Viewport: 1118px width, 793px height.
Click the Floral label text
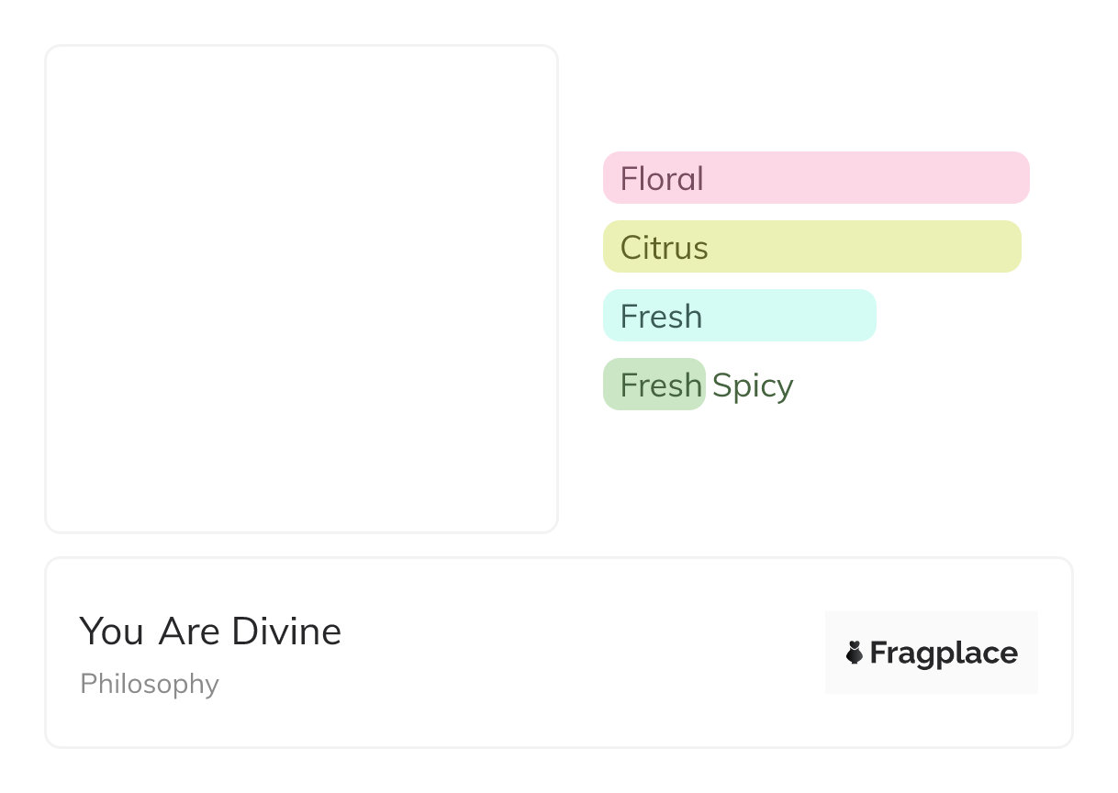pyautogui.click(x=662, y=178)
